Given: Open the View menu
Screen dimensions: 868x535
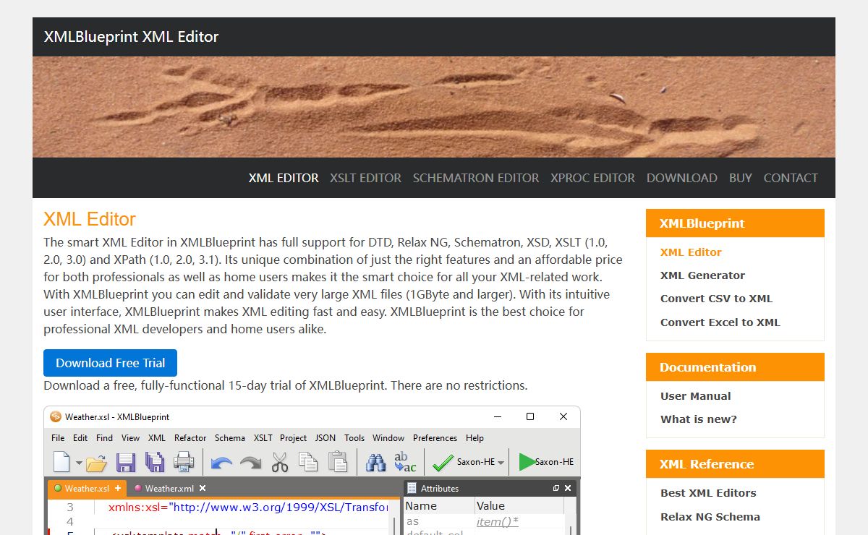Looking at the screenshot, I should pos(130,438).
